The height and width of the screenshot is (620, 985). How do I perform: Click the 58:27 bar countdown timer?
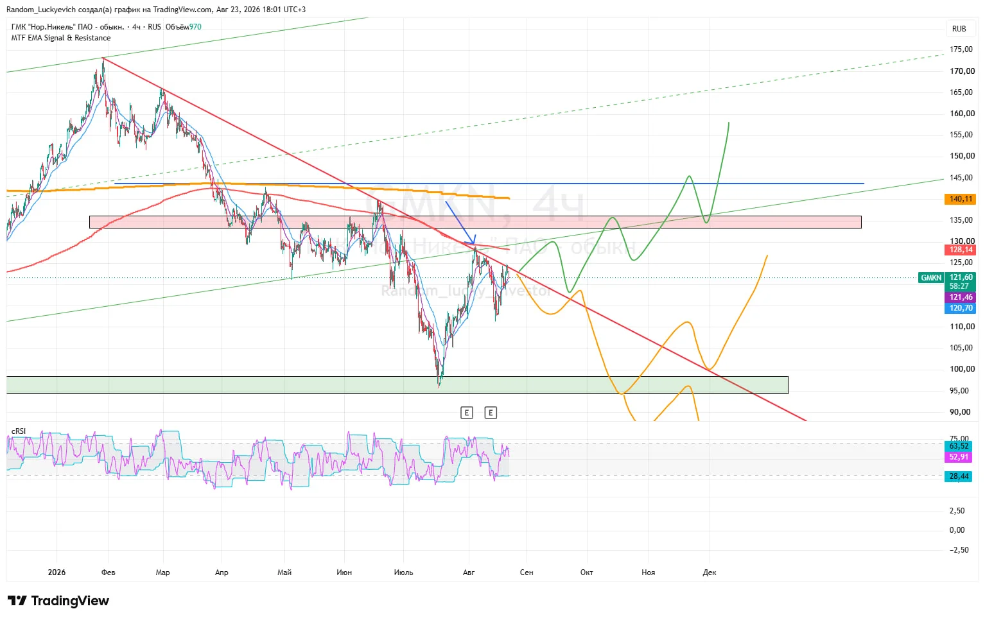(x=961, y=286)
